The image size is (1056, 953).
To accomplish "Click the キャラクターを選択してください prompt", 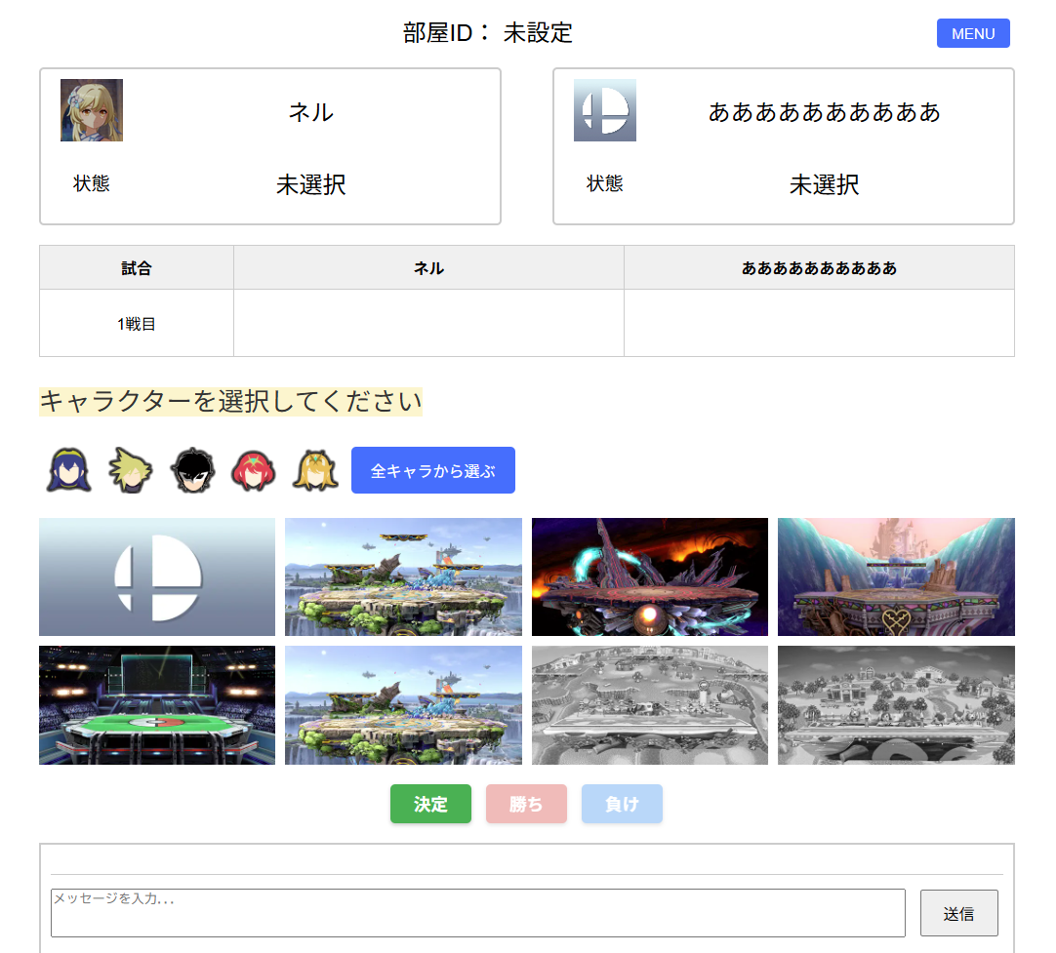I will coord(230,401).
